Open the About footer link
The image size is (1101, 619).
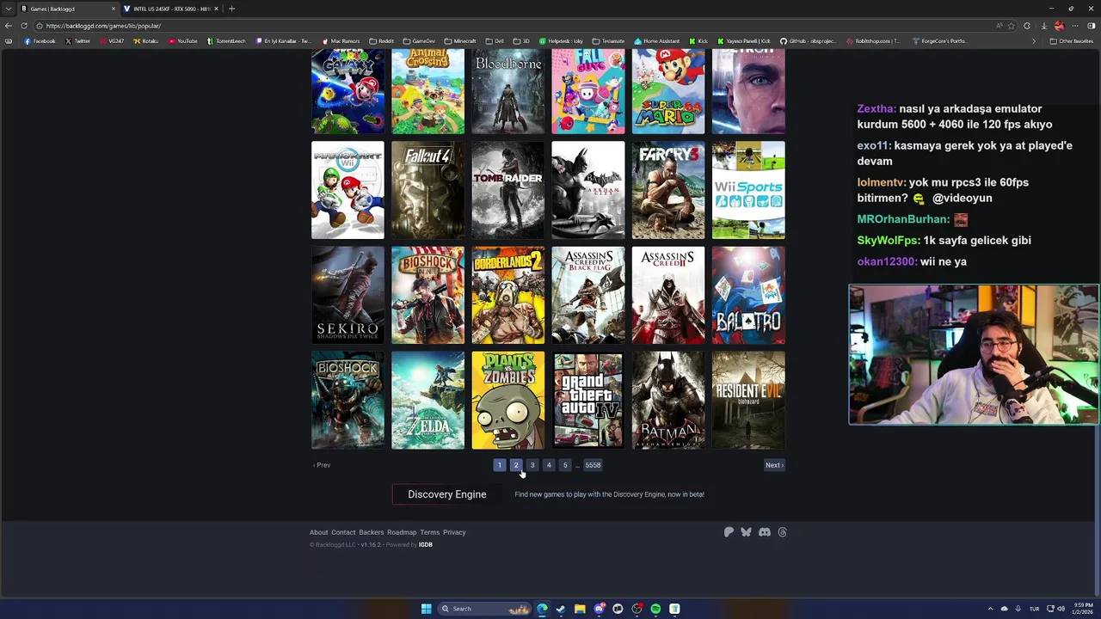pyautogui.click(x=318, y=532)
